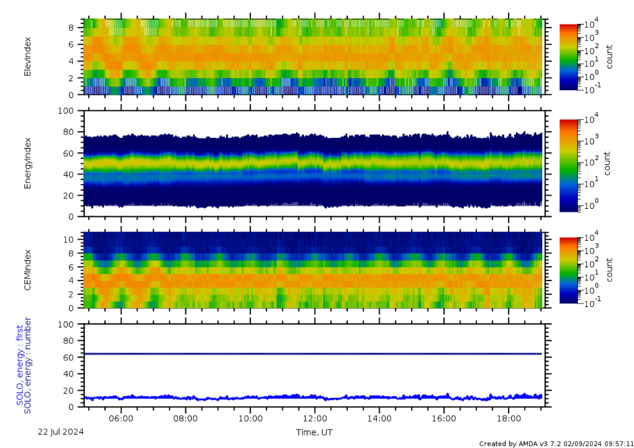Screen dimensions: 634x448
Task: Click the EnergyIndex panel color bar
Action: 568,166
